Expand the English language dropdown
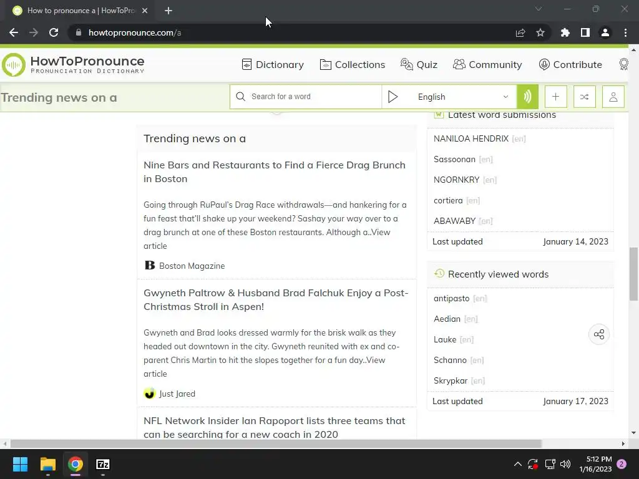 pos(462,97)
